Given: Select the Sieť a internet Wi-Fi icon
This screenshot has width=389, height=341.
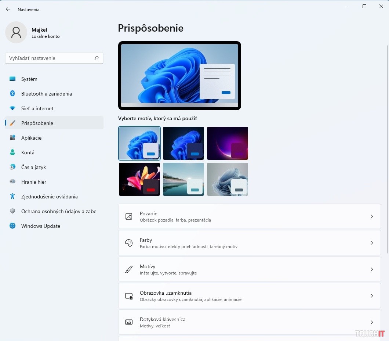Looking at the screenshot, I should click(12, 108).
